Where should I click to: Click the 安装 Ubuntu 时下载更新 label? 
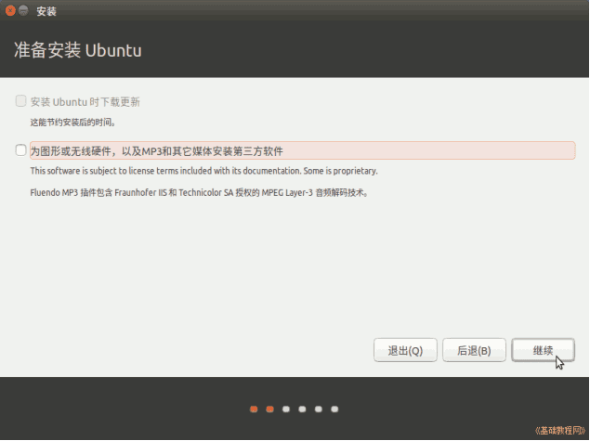point(85,102)
